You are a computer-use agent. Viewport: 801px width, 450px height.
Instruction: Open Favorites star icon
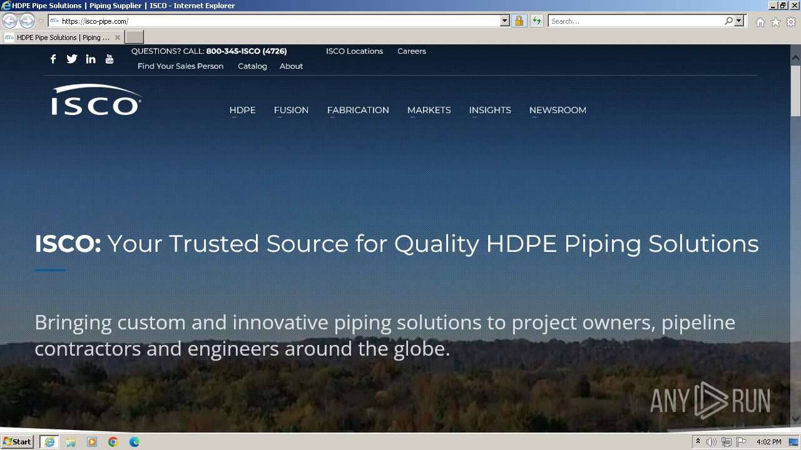click(775, 22)
